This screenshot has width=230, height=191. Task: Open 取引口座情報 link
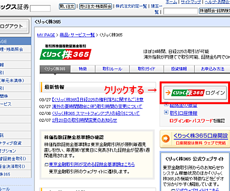pos(183,113)
